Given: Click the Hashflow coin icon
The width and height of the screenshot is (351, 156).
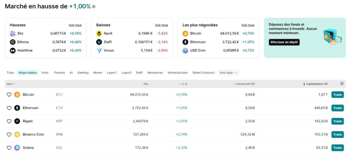Looking at the screenshot, I should [12, 51].
